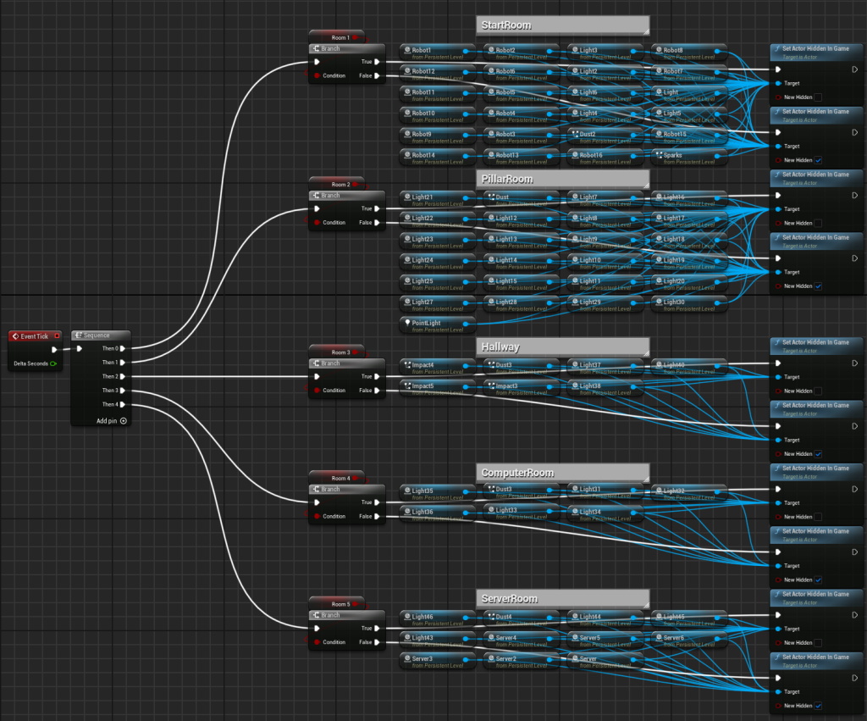Select the Room 5 variable node

point(335,604)
